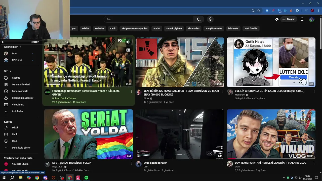Select the Oyun filter chip

tap(73, 29)
